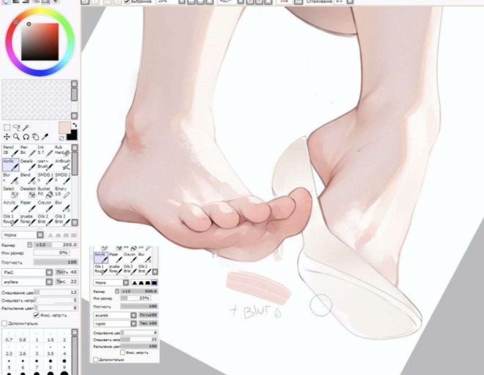Choose the Bucket Fill brush preset
Viewport: 484px width, 375px height.
pyautogui.click(x=44, y=192)
